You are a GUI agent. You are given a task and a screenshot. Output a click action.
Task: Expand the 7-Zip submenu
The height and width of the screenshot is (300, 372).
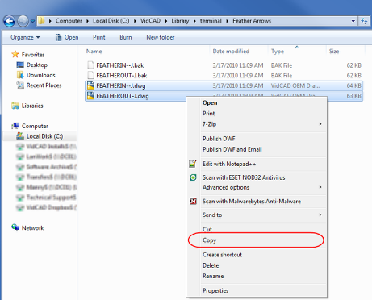[257, 124]
